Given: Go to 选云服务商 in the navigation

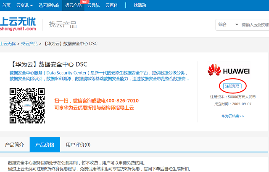Looking at the screenshot, I should (x=50, y=5).
